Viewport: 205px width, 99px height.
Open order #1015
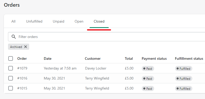22,88
